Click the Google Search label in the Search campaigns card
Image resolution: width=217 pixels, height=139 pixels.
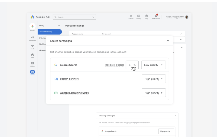tap(69, 65)
